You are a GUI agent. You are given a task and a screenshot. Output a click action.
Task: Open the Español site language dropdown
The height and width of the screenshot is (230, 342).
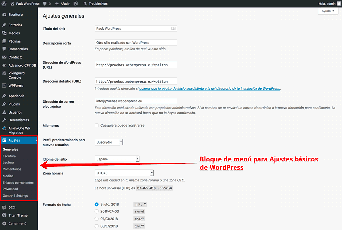[117, 159]
